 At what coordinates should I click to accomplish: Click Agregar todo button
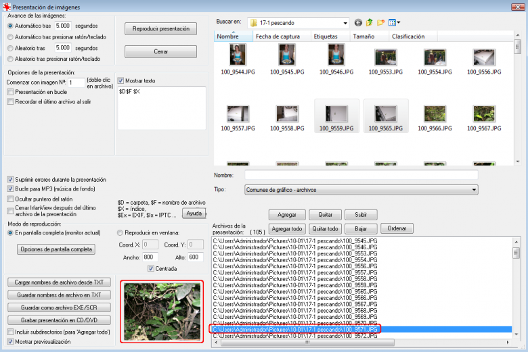click(287, 228)
